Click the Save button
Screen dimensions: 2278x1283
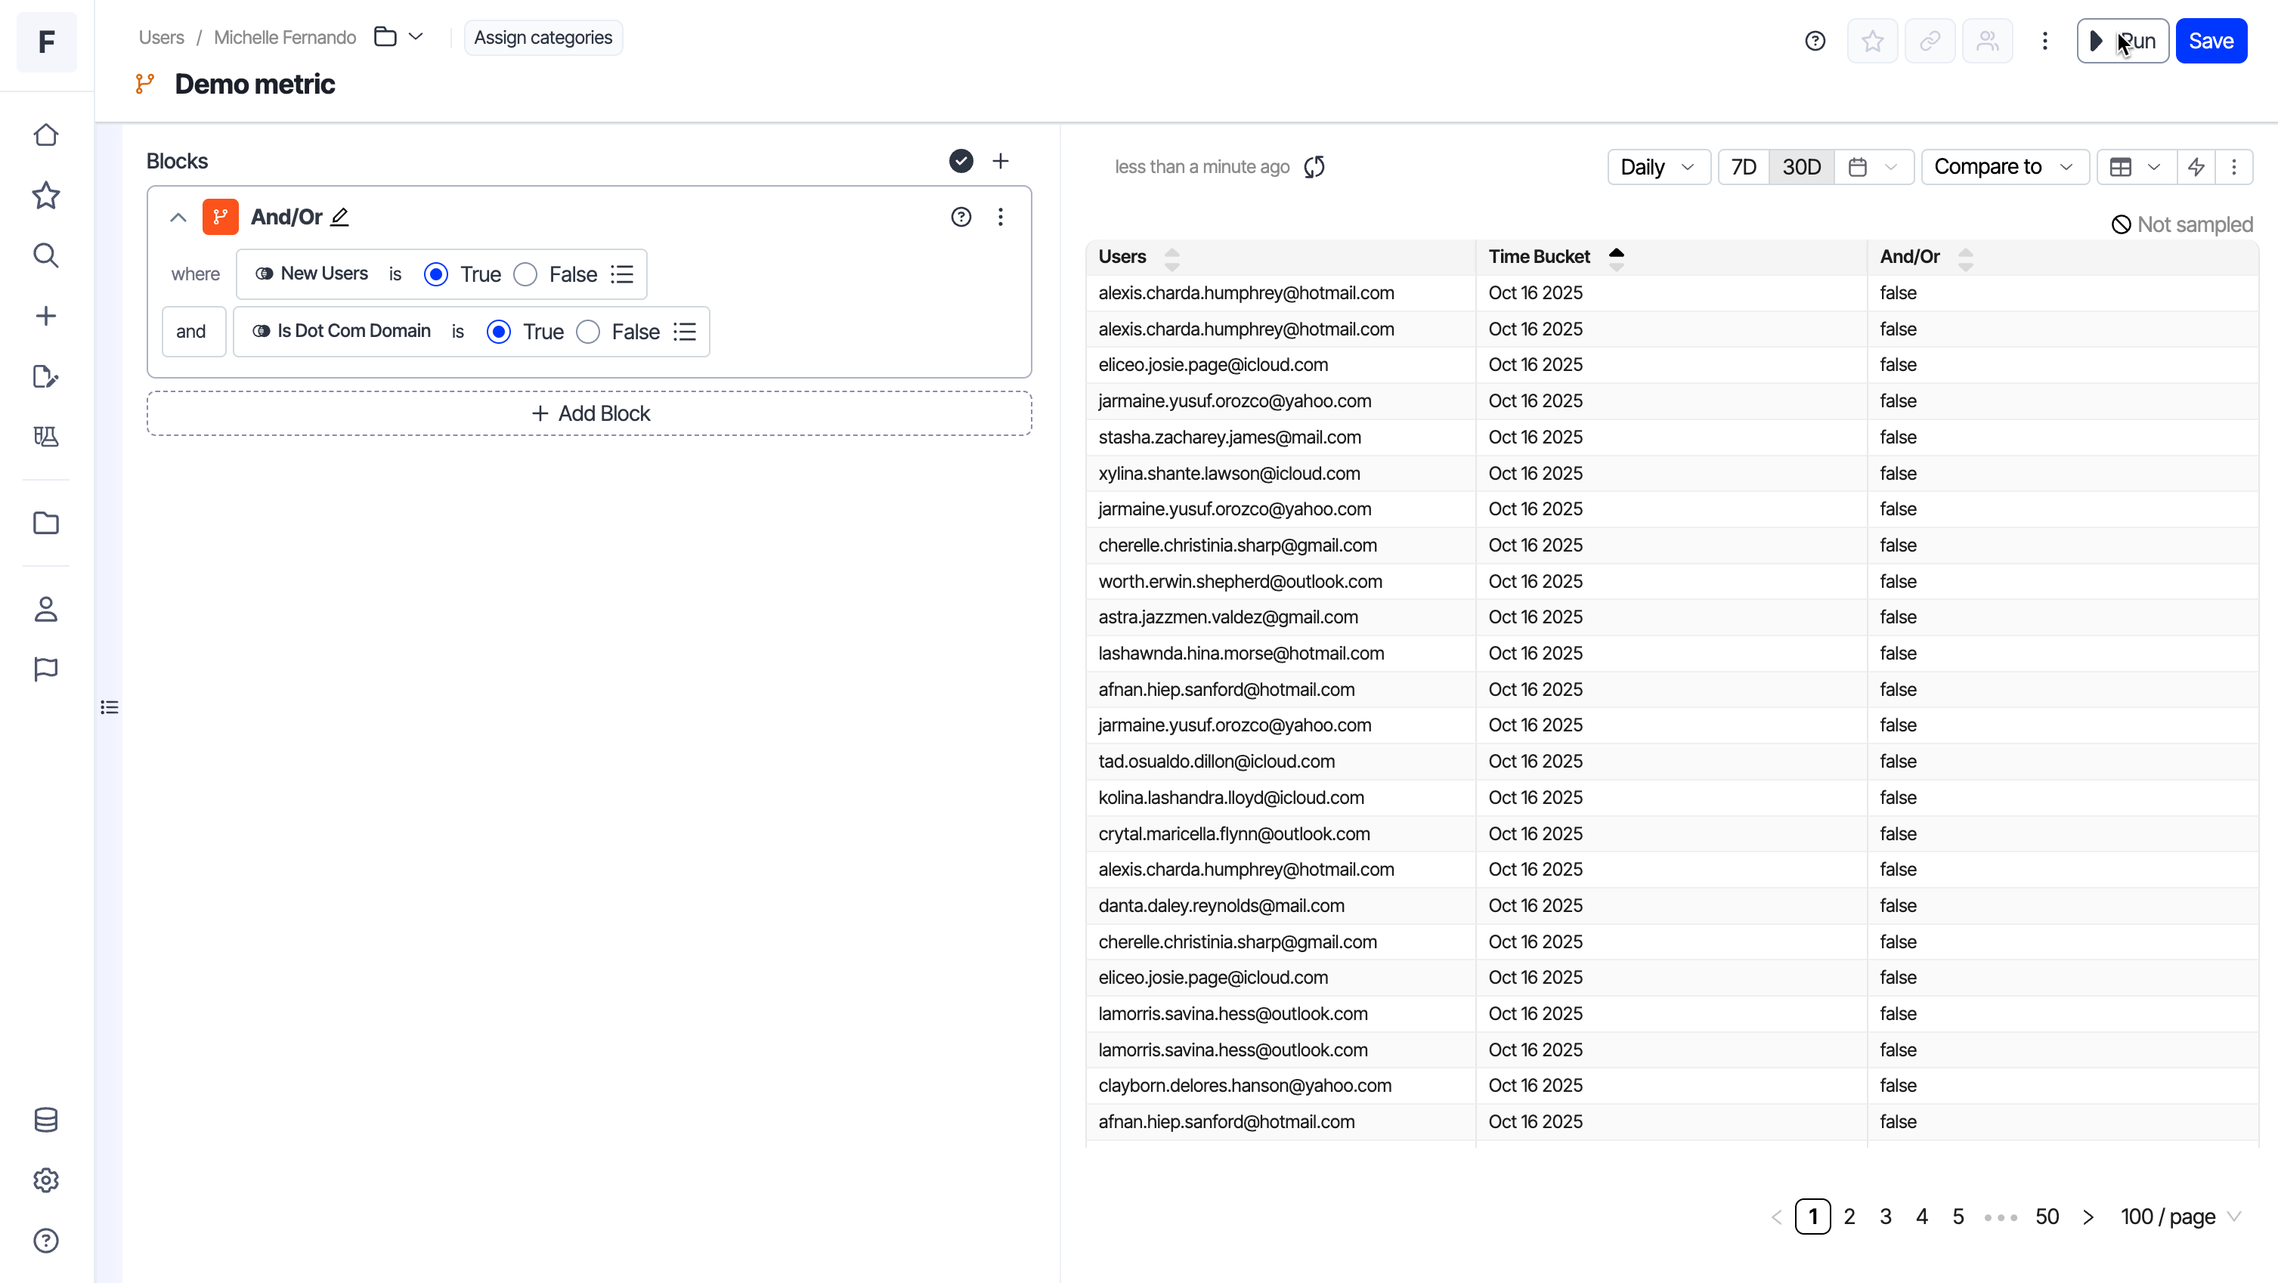pos(2210,41)
